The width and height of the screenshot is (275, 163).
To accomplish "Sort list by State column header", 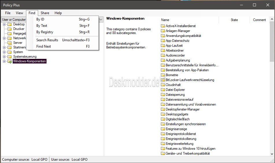I will click(234, 20).
